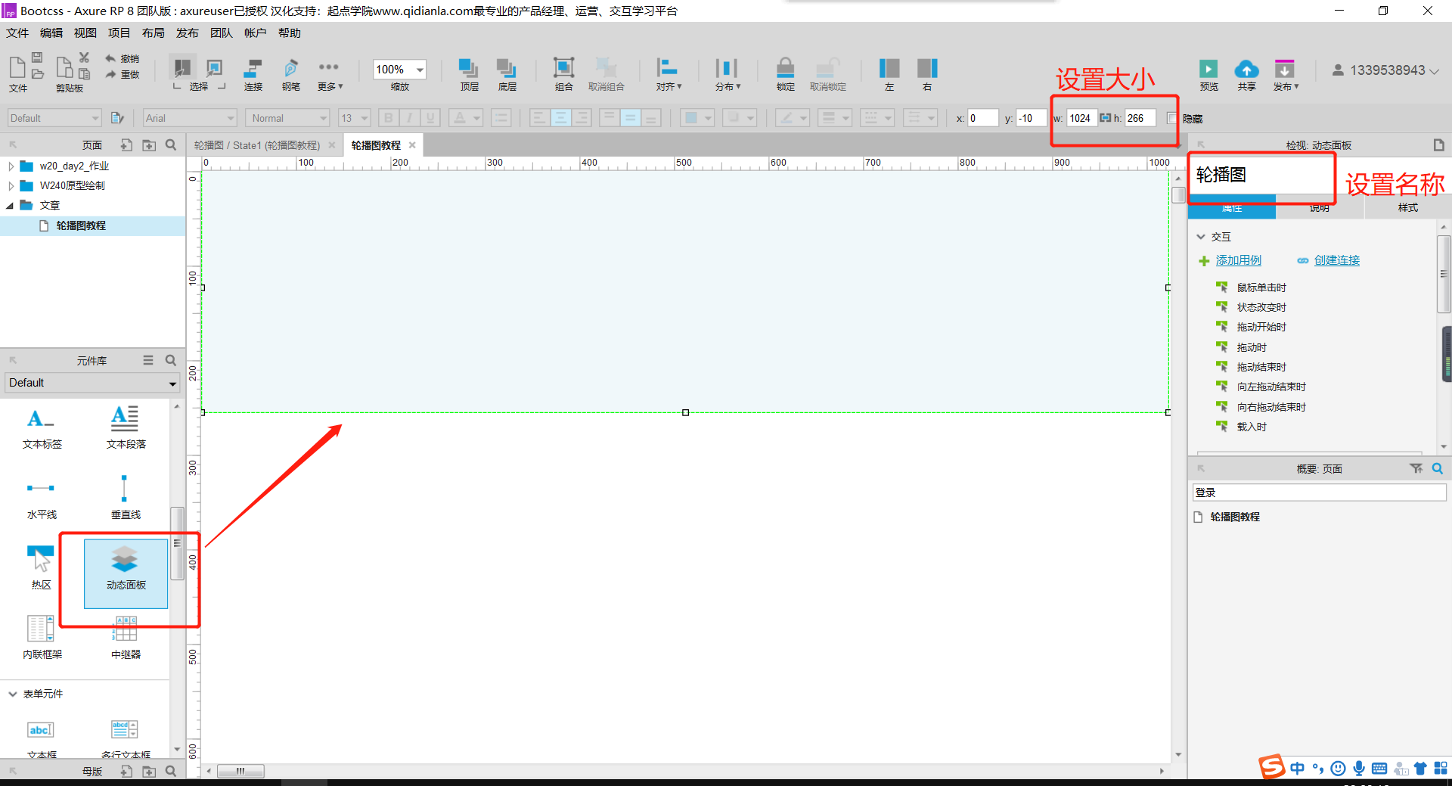
Task: Open the 更多 more tools menu
Action: [329, 74]
